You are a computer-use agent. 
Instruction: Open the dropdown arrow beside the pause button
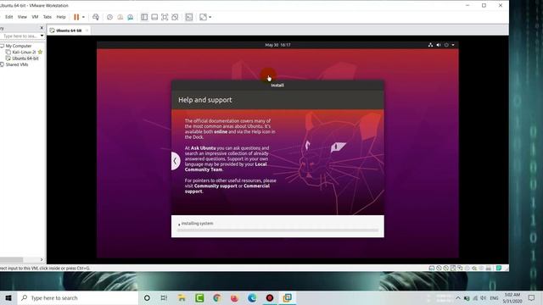[x=83, y=17]
